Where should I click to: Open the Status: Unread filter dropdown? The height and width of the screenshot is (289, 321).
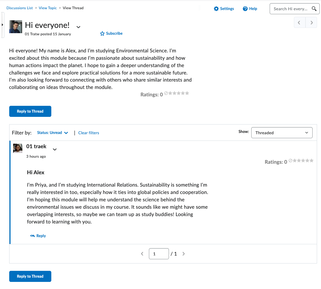52,133
